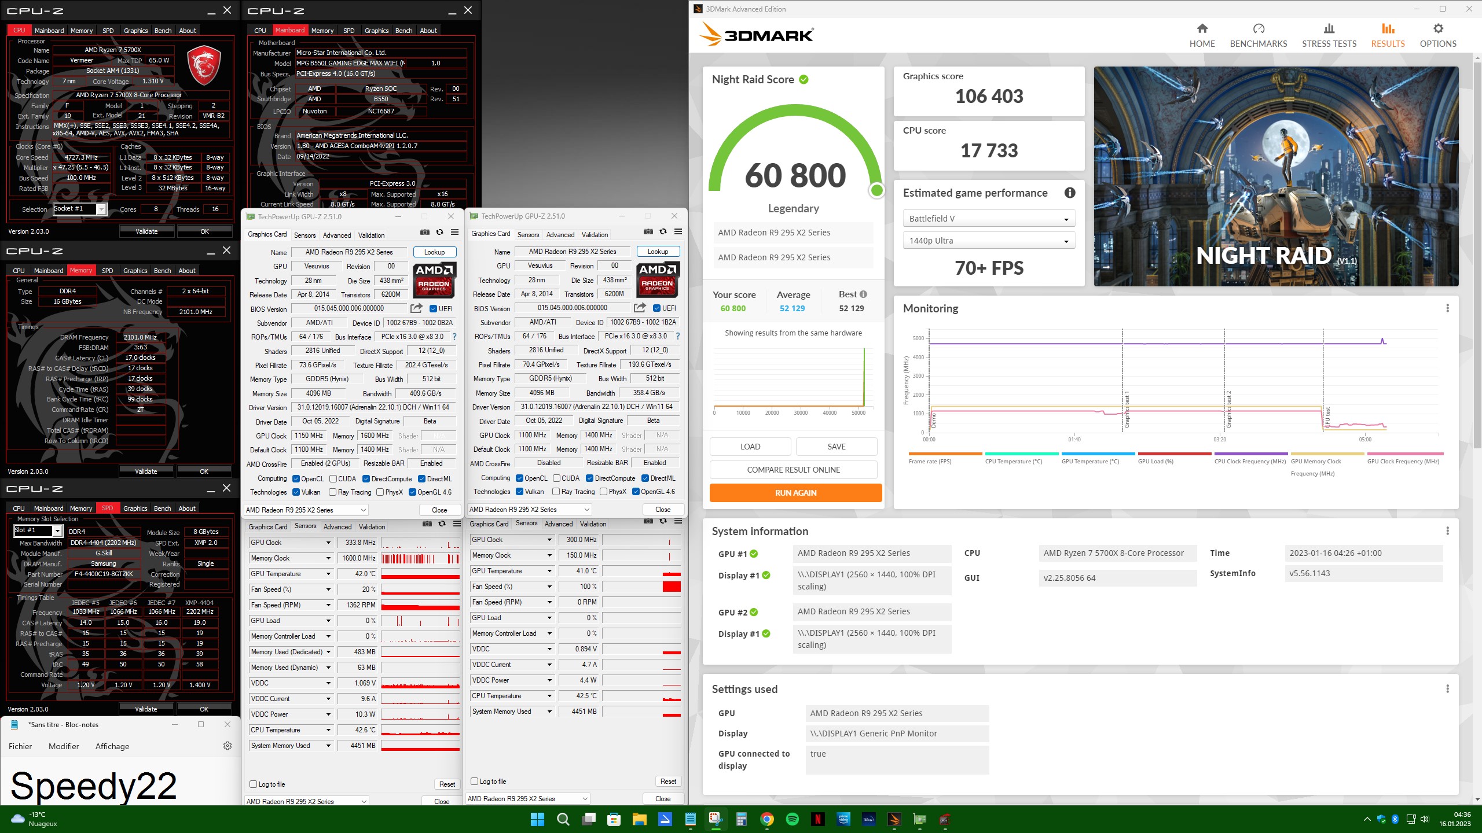Toggle the Vulkan checkbox in the right GPU-Z window
This screenshot has width=1482, height=833.
[x=519, y=492]
